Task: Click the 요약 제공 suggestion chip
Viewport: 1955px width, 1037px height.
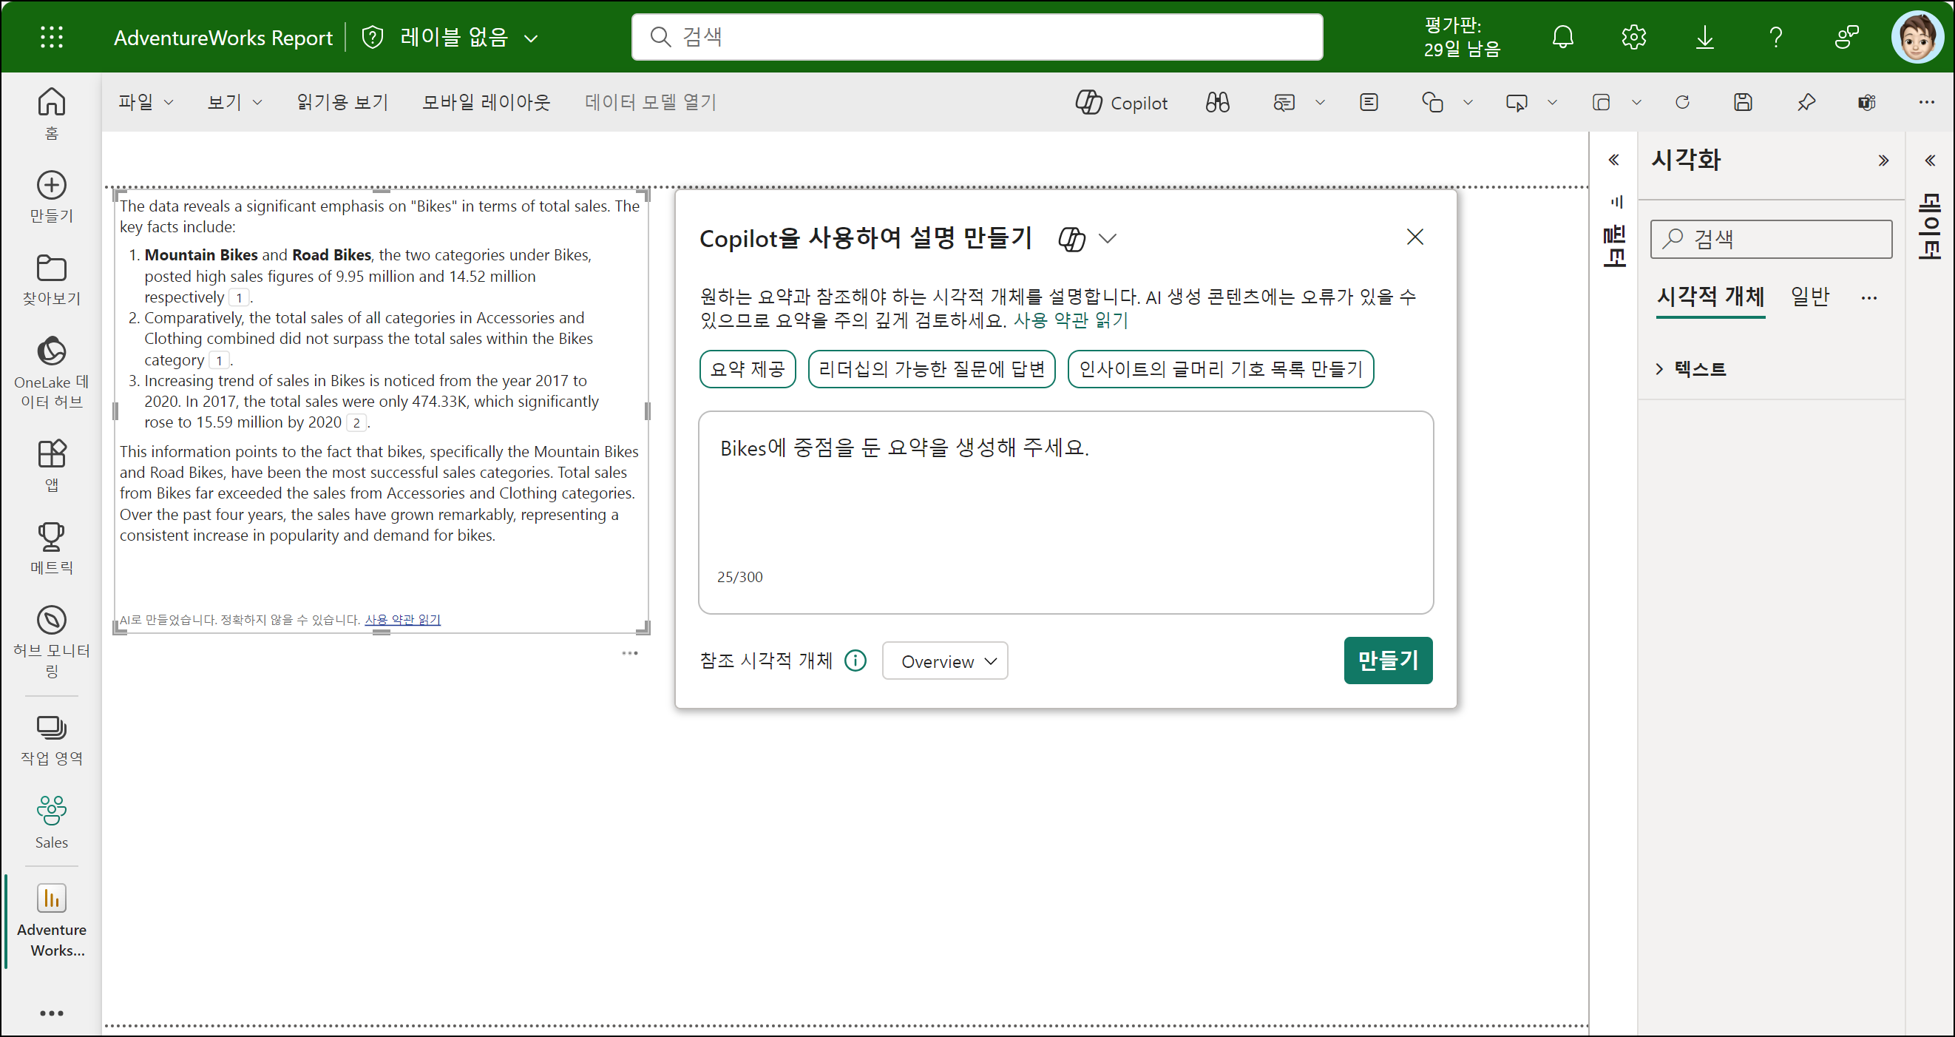Action: [747, 369]
